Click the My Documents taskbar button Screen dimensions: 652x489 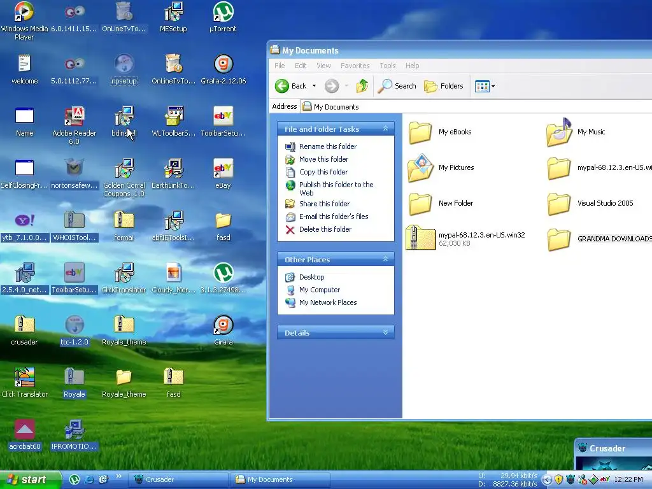coord(280,480)
